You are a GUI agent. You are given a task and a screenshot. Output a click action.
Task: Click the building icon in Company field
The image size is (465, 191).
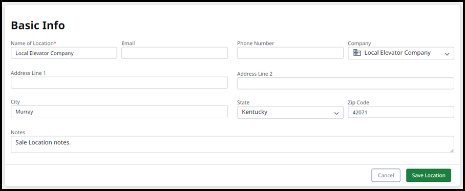357,53
